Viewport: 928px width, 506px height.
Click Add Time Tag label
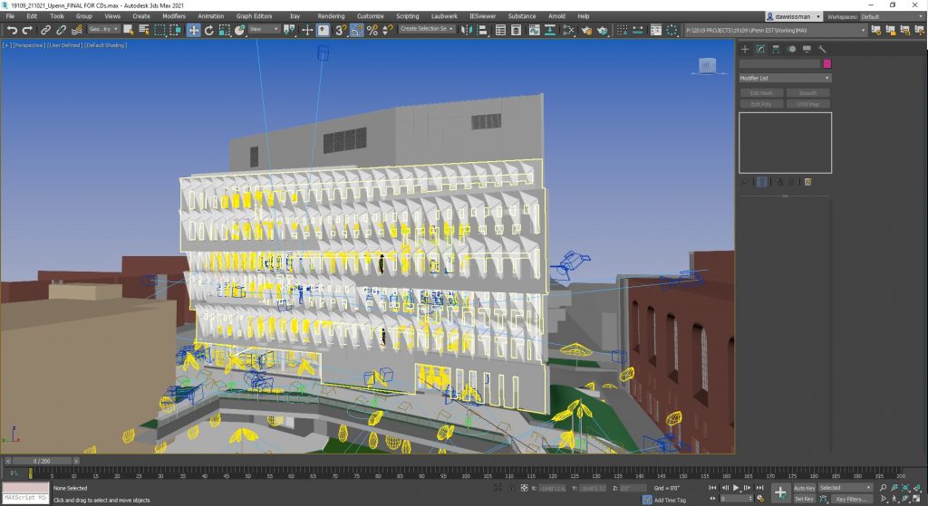(670, 500)
